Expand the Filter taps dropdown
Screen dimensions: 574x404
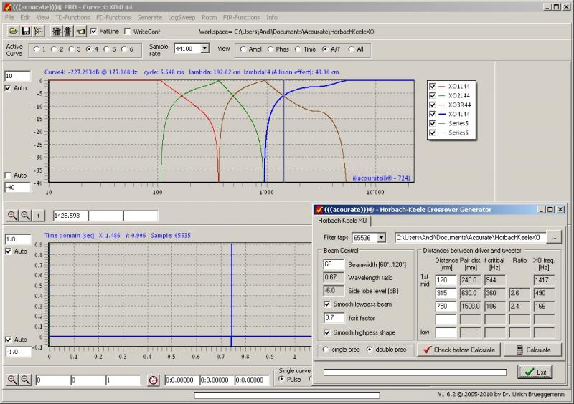pyautogui.click(x=381, y=237)
